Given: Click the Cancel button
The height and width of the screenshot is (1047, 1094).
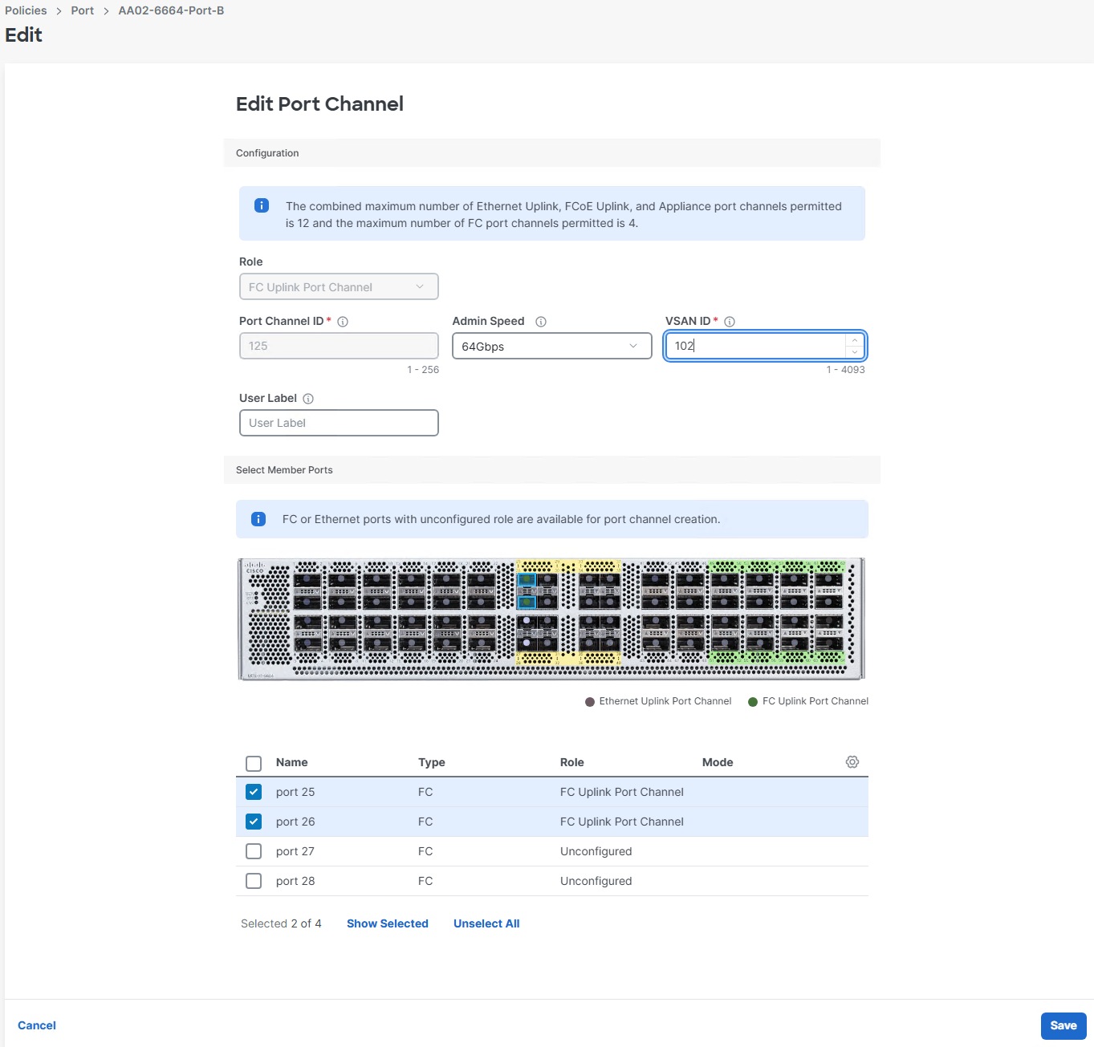Looking at the screenshot, I should (37, 1025).
